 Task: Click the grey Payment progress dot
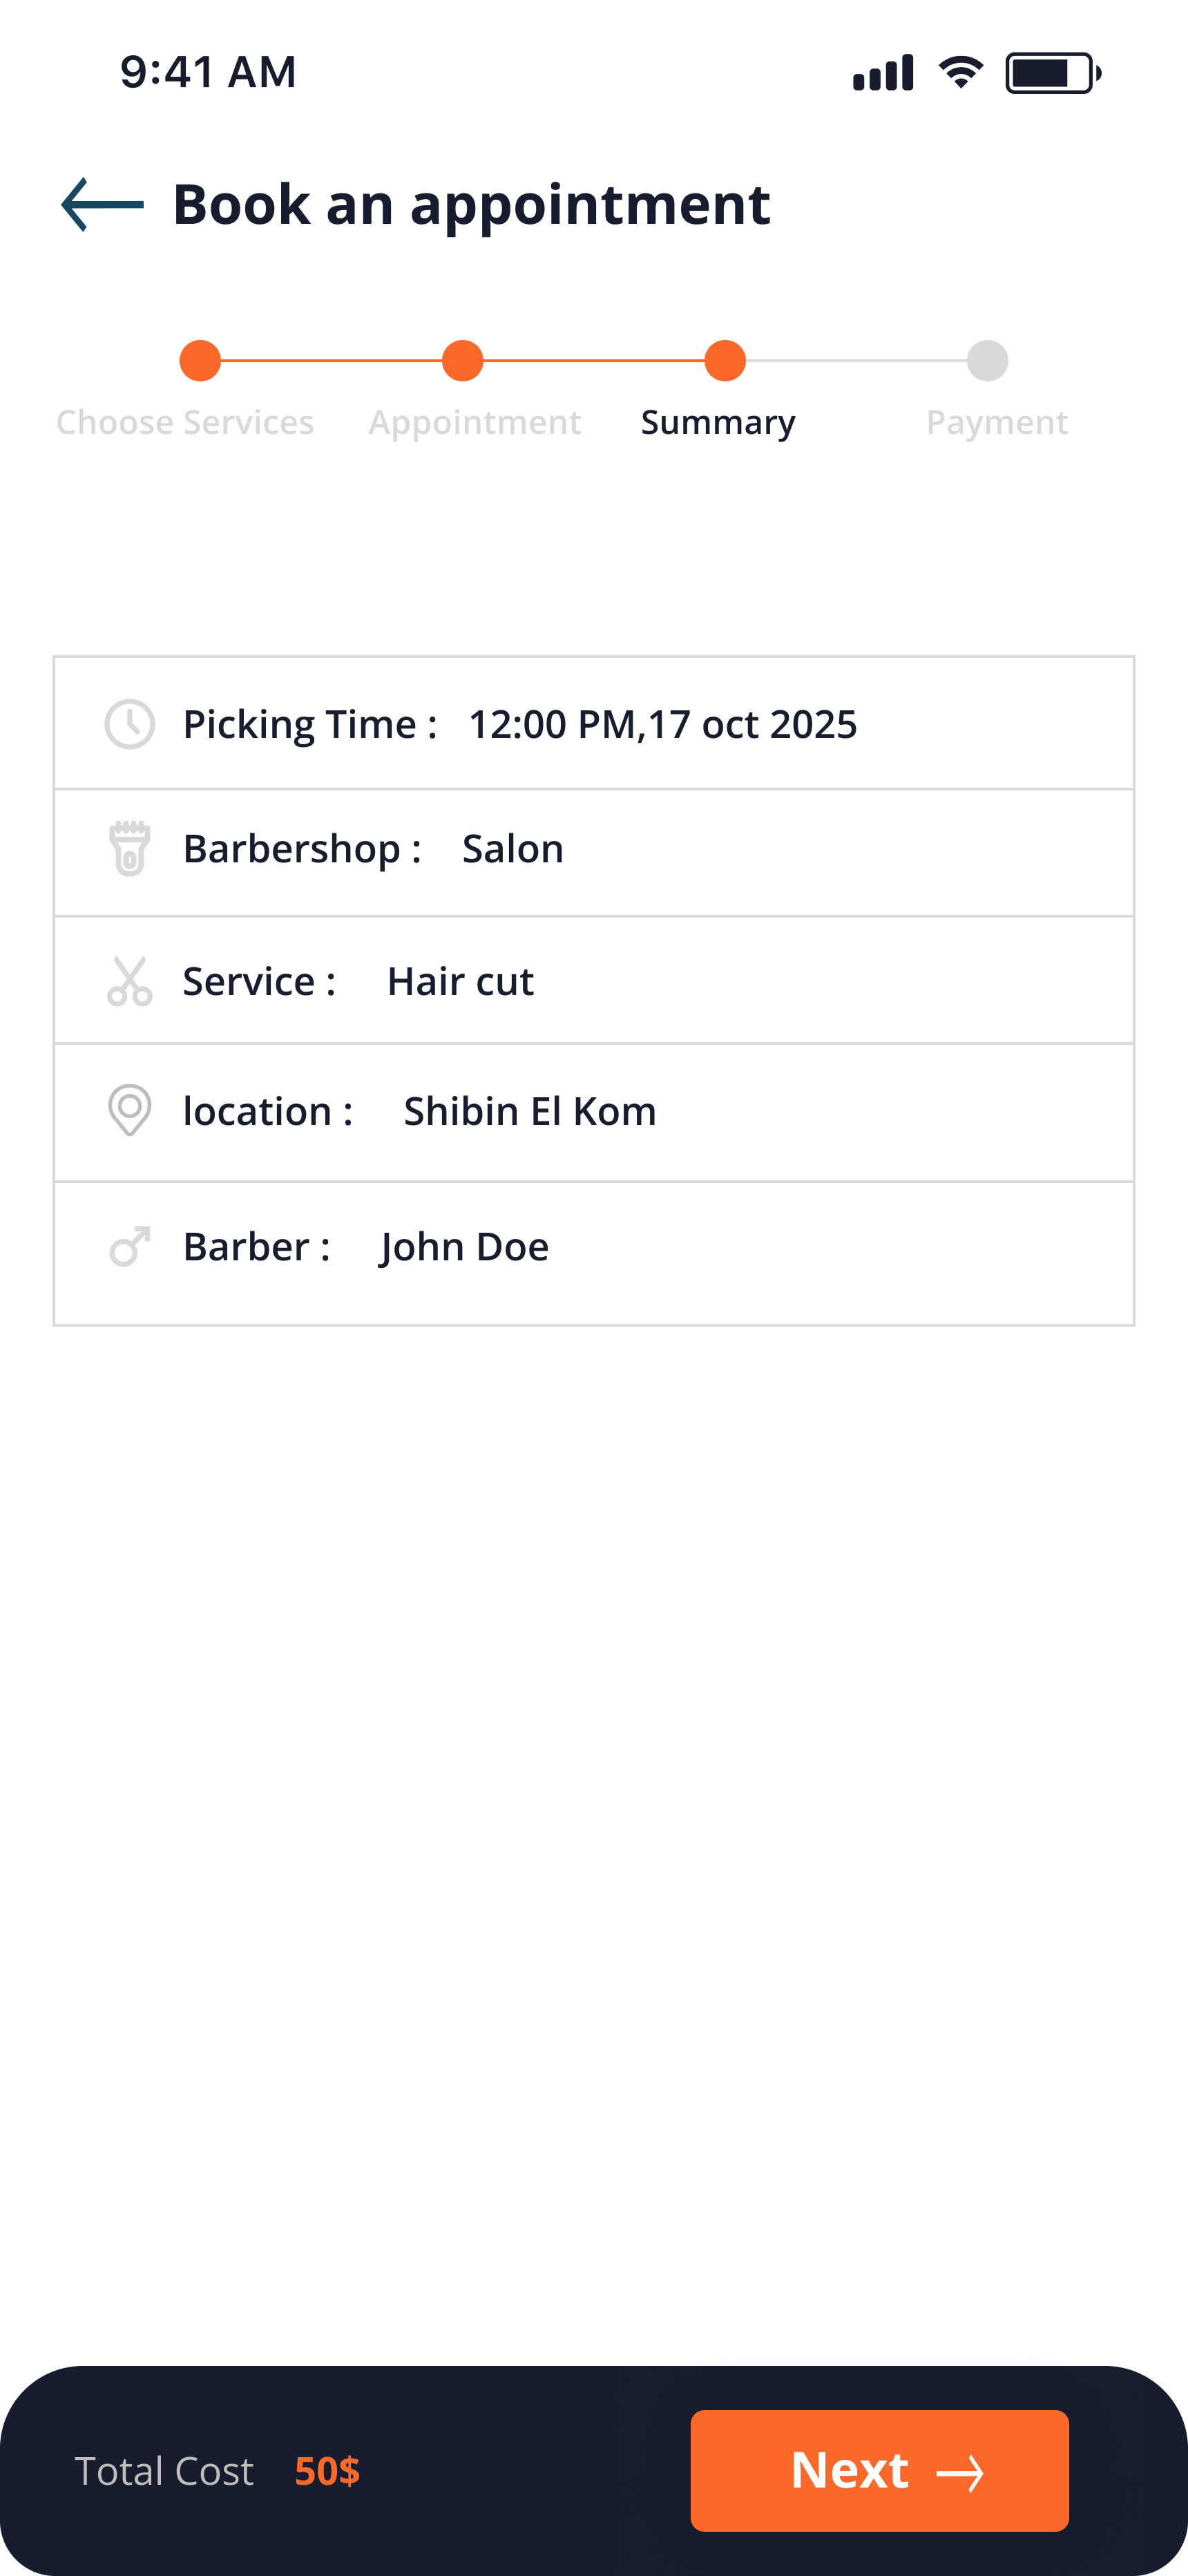click(x=987, y=361)
